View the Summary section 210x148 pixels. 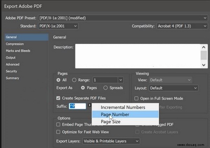coord(12,78)
